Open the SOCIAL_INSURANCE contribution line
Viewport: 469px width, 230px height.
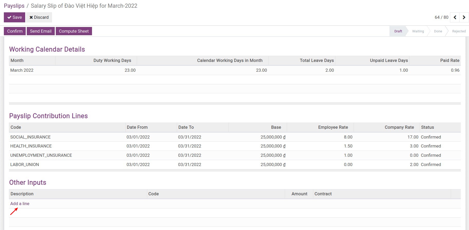point(30,137)
